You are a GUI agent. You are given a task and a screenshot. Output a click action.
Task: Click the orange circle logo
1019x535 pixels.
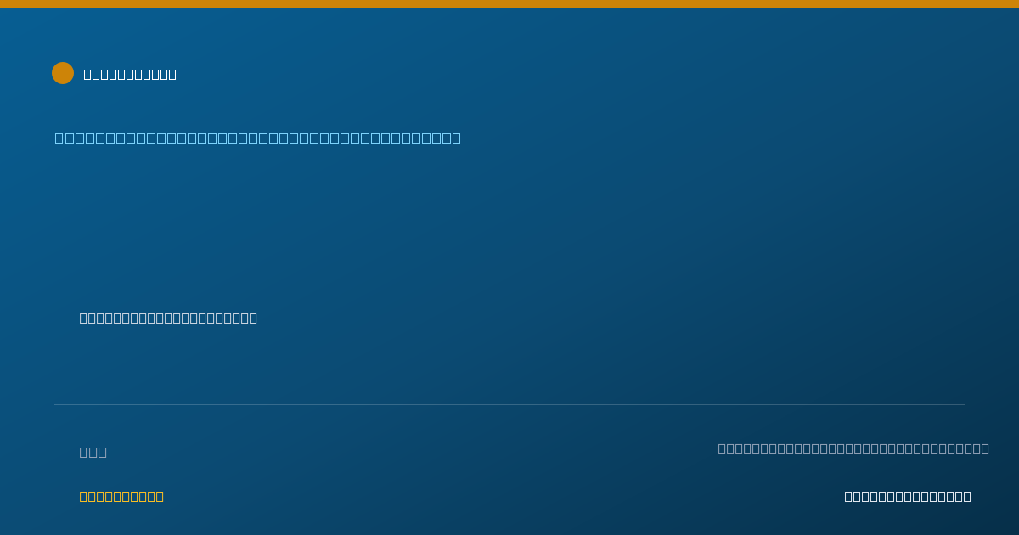click(x=63, y=73)
